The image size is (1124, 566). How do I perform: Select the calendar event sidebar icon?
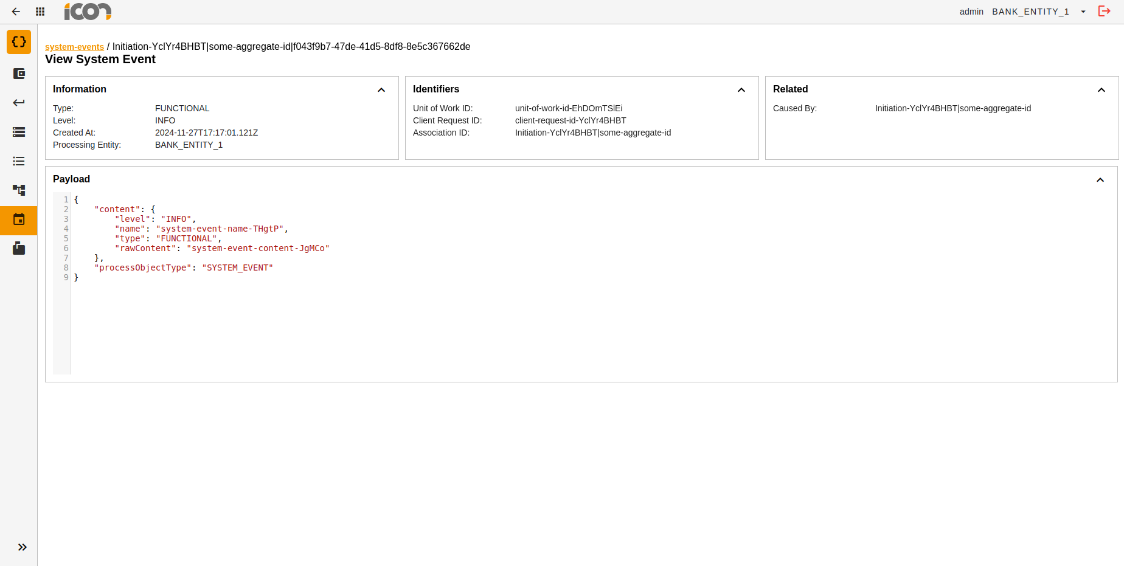click(x=19, y=219)
